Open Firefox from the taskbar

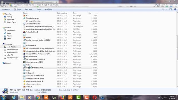[62, 97]
